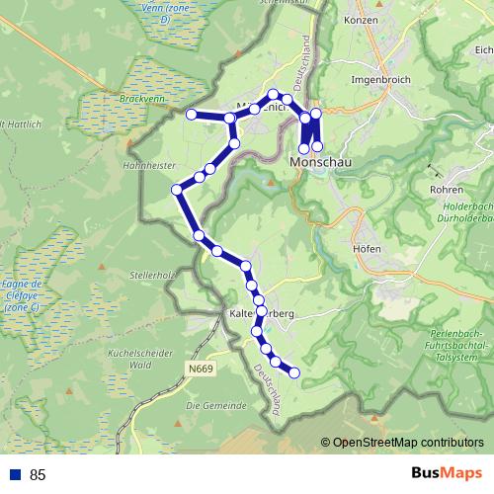494x494 pixels.
Task: Select the northernmost stop marker near Mützenich
Action: (273, 95)
